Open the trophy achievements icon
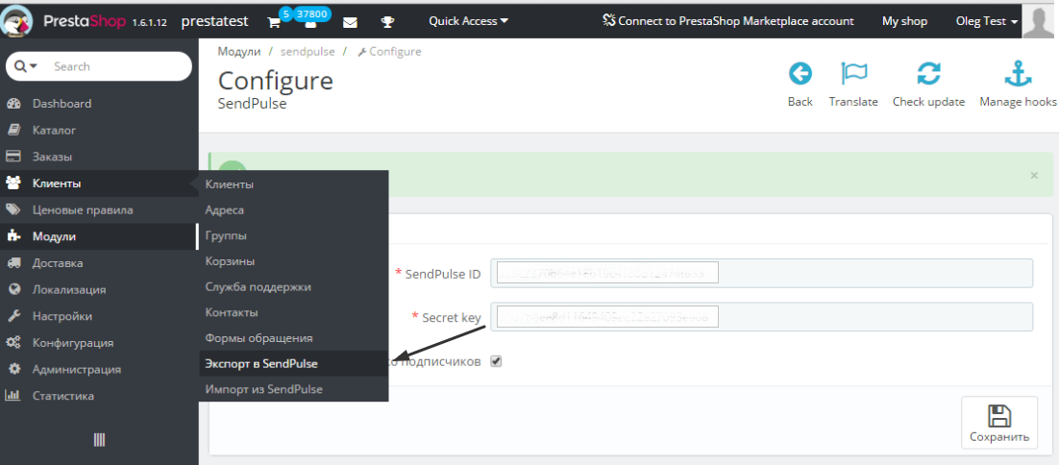The height and width of the screenshot is (465, 1059). tap(387, 22)
